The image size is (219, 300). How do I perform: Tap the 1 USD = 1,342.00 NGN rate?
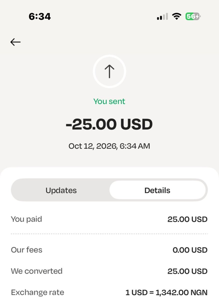click(167, 292)
